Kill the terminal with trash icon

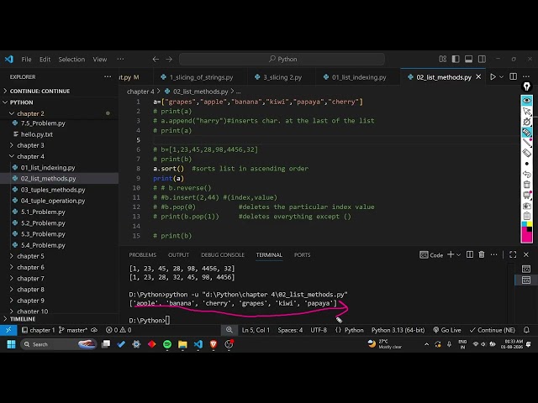point(482,254)
